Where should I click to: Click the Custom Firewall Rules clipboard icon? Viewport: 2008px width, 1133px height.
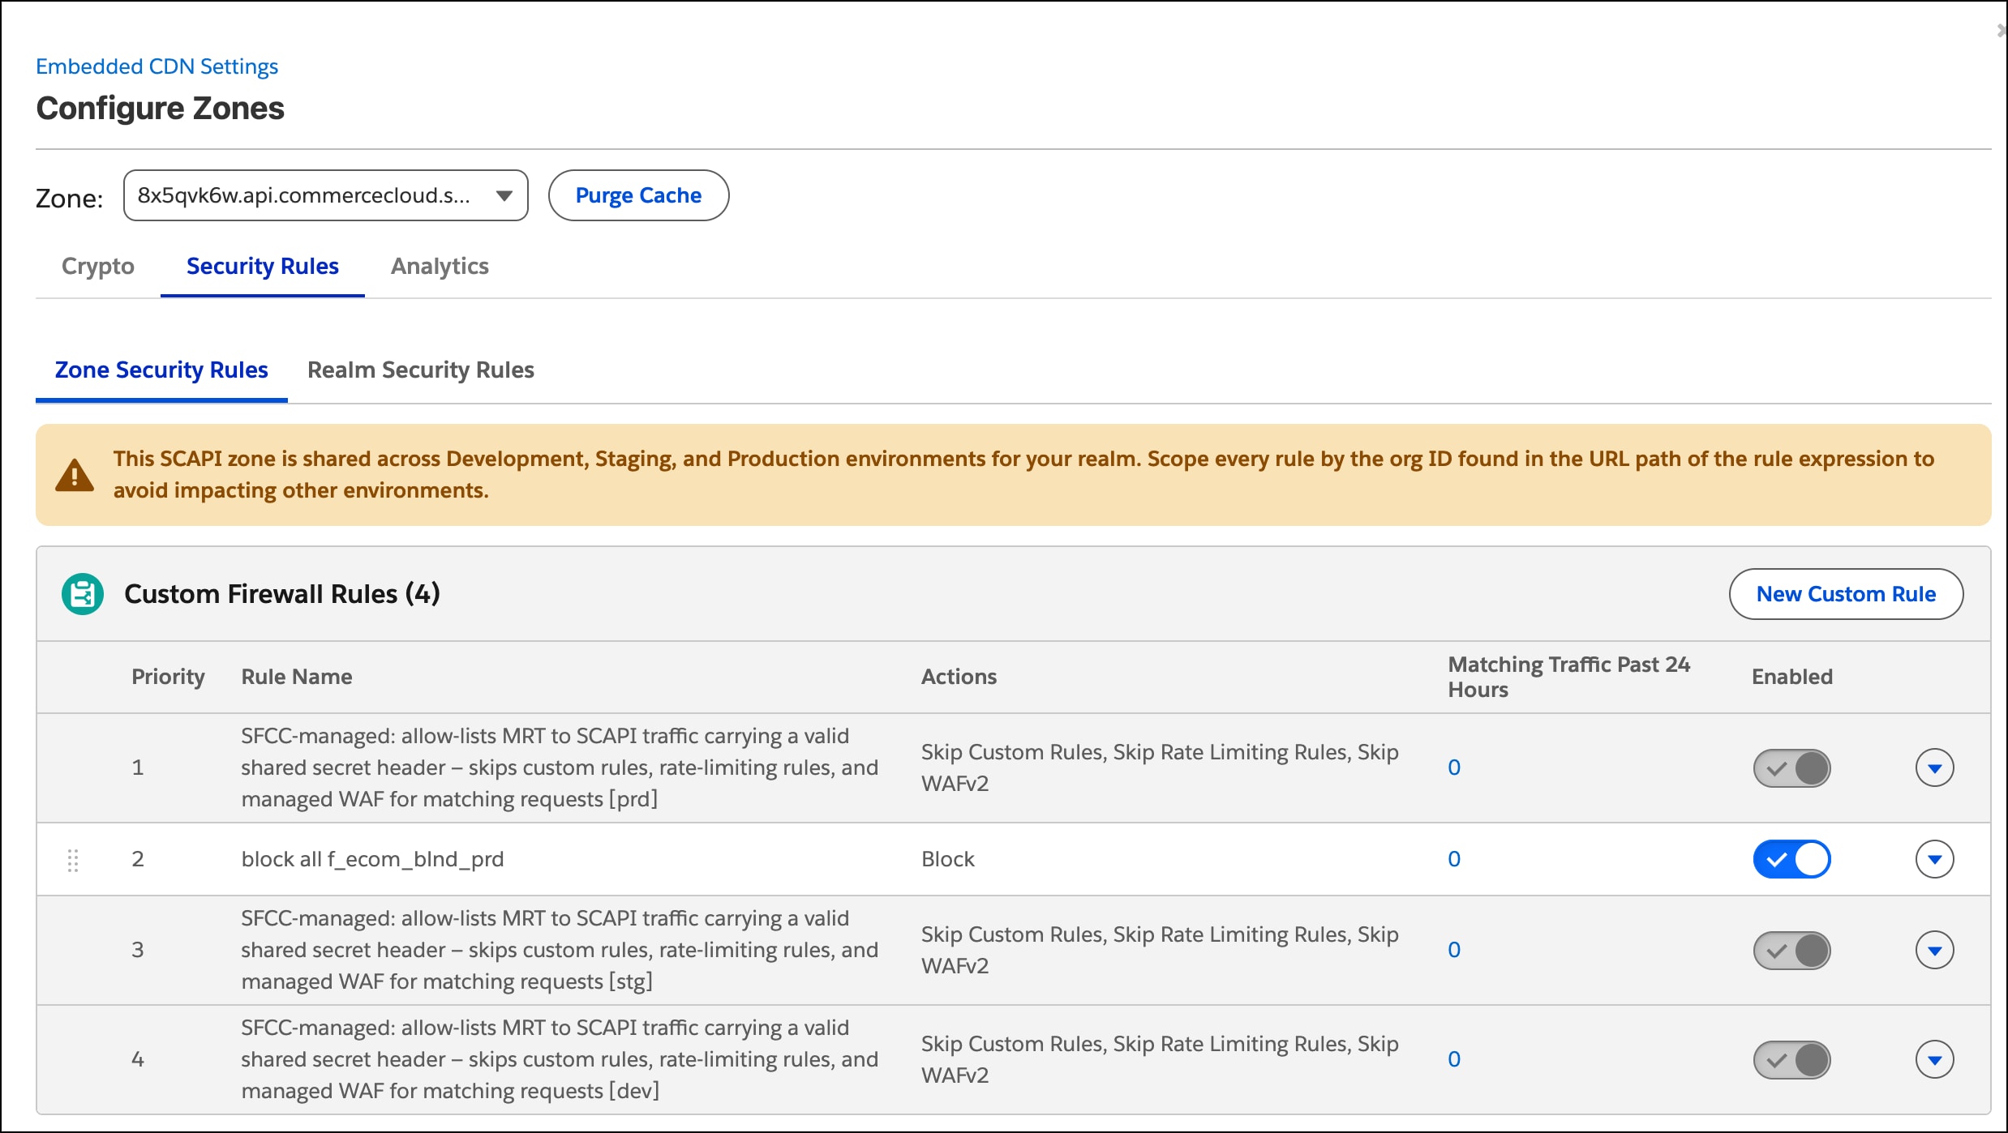83,594
